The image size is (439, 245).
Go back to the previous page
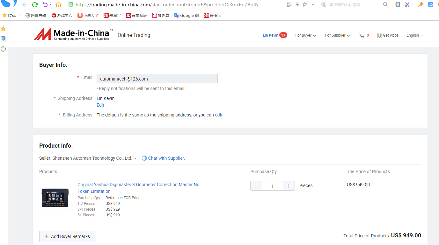[25, 5]
